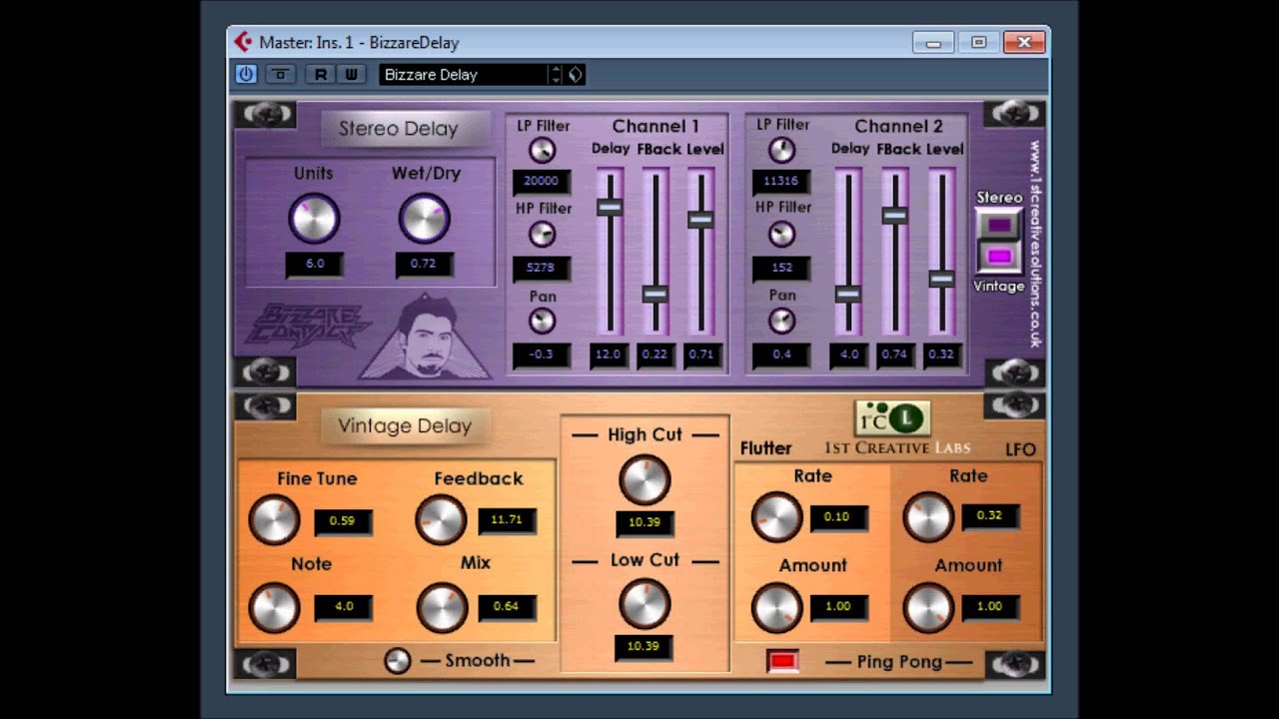This screenshot has width=1279, height=719.
Task: Adjust the Units knob in Stereo Delay
Action: (314, 218)
